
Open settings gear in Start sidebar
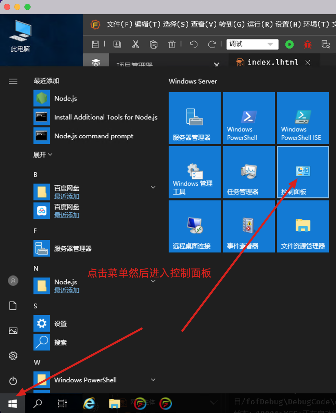click(13, 356)
